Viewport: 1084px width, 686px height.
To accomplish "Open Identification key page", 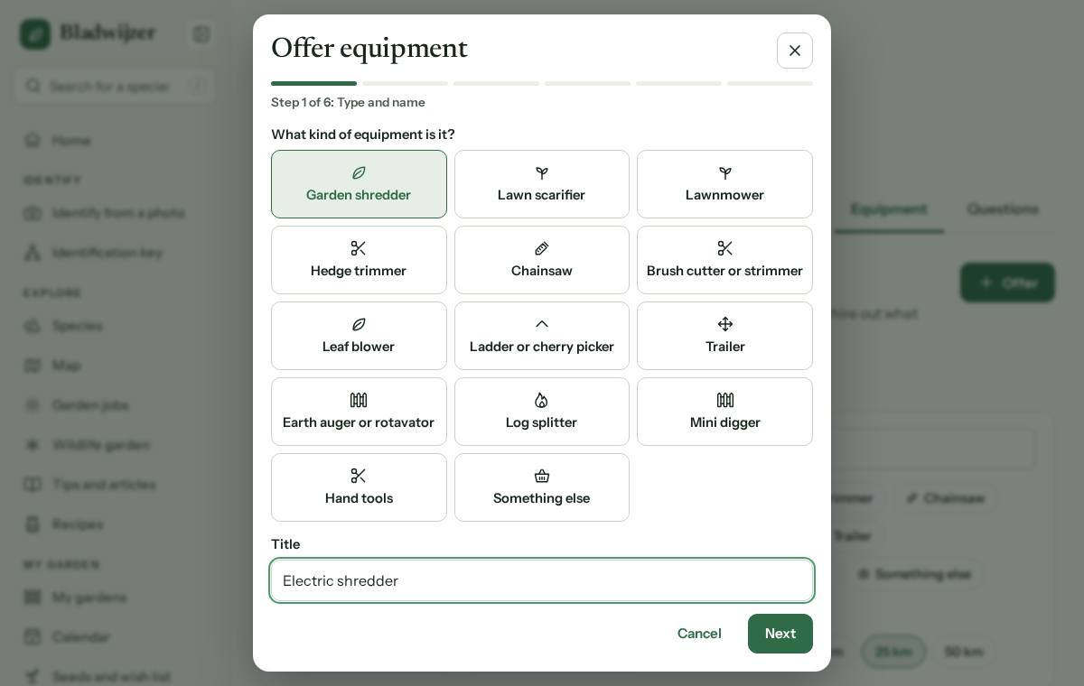I will [115, 253].
